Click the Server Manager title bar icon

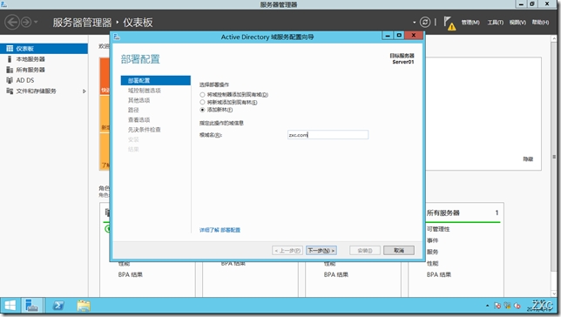point(4,4)
